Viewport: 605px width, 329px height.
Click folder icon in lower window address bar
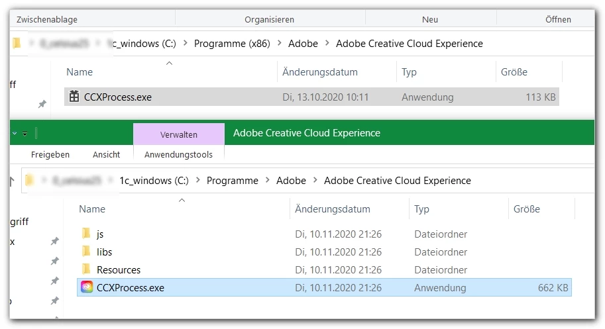pos(29,180)
